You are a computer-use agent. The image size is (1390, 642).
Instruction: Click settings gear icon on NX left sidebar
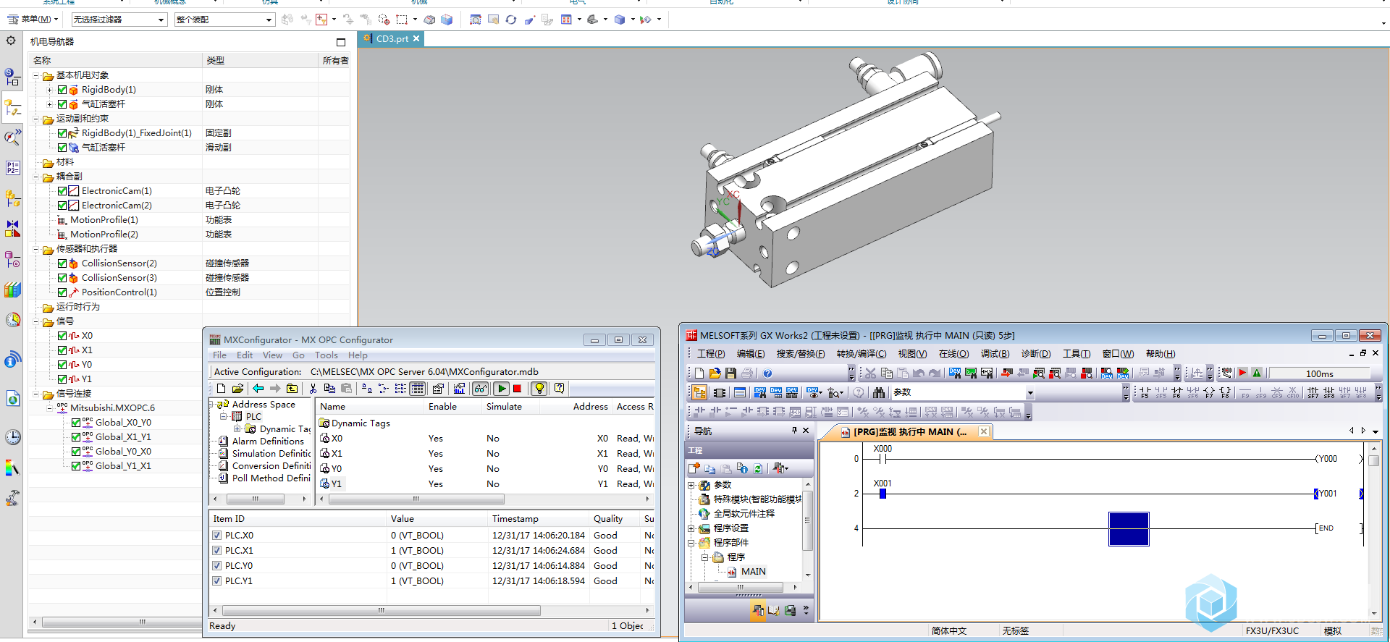click(11, 41)
